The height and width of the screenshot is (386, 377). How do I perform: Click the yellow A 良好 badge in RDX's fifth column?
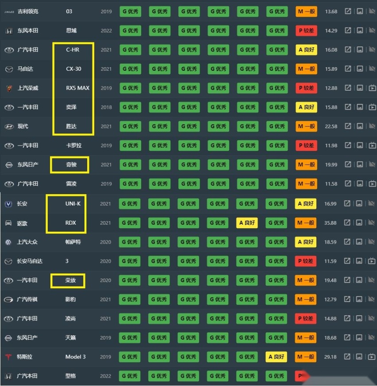[x=247, y=223]
